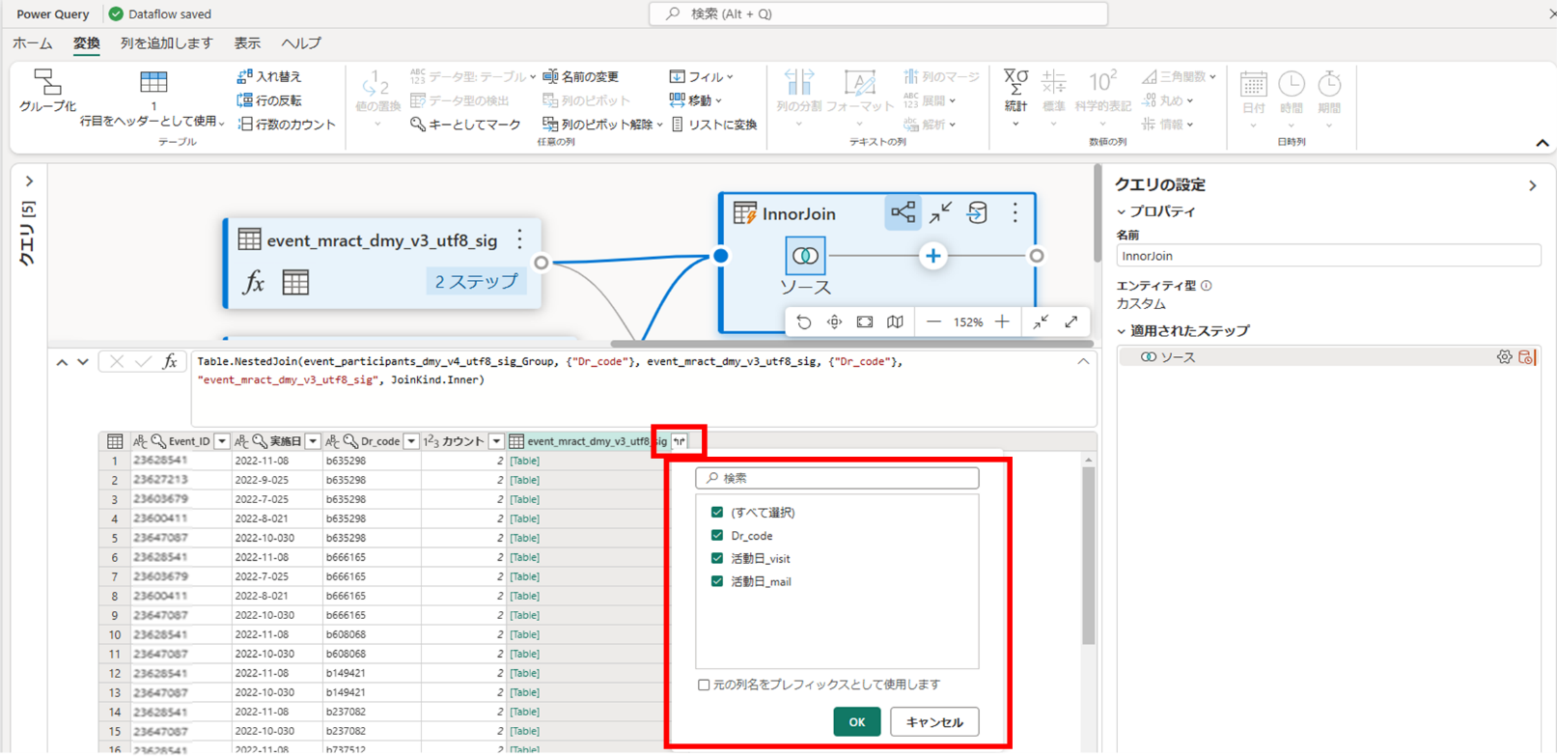1557x756 pixels.
Task: Click 入れ替え (Transpose) in the ribbon
Action: [269, 76]
